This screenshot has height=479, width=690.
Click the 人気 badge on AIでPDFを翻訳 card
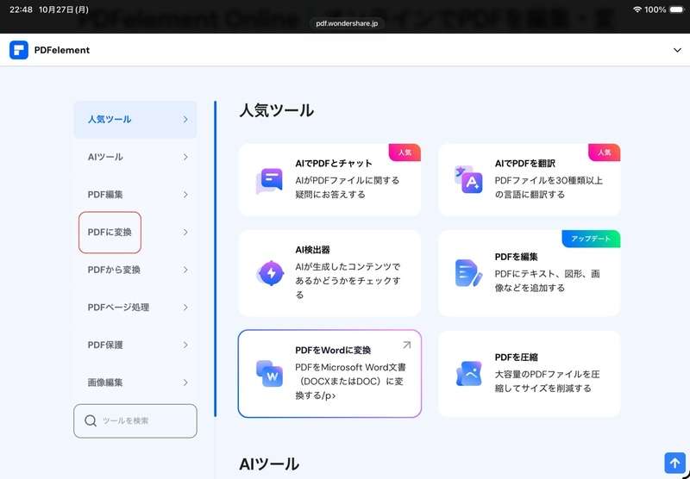pos(605,152)
